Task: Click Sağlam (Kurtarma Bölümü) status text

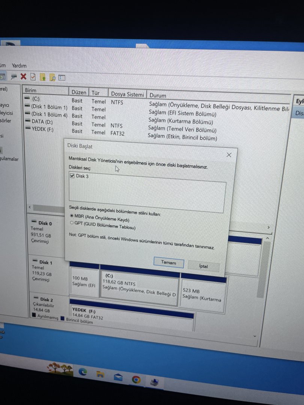Action: [x=181, y=121]
